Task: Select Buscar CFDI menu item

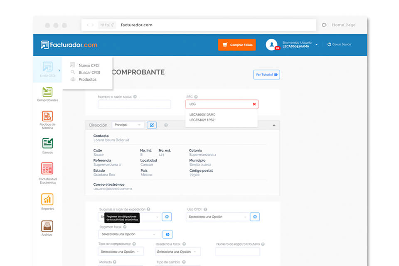Action: 89,72
